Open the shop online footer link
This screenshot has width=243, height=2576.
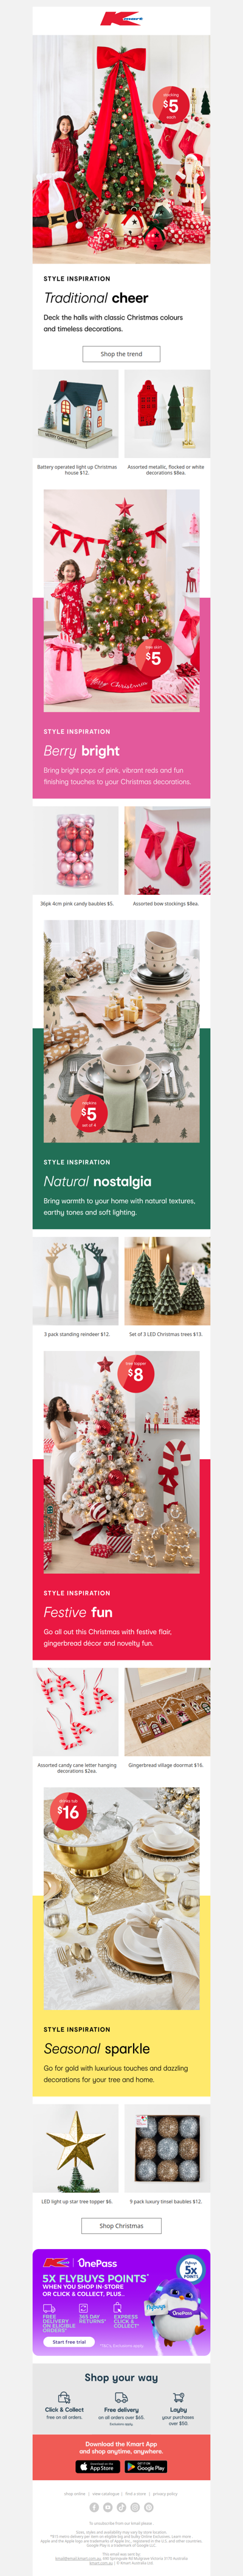tap(75, 2494)
